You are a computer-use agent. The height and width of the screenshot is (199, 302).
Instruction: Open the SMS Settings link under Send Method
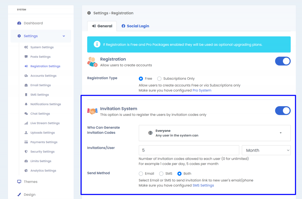tap(203, 185)
